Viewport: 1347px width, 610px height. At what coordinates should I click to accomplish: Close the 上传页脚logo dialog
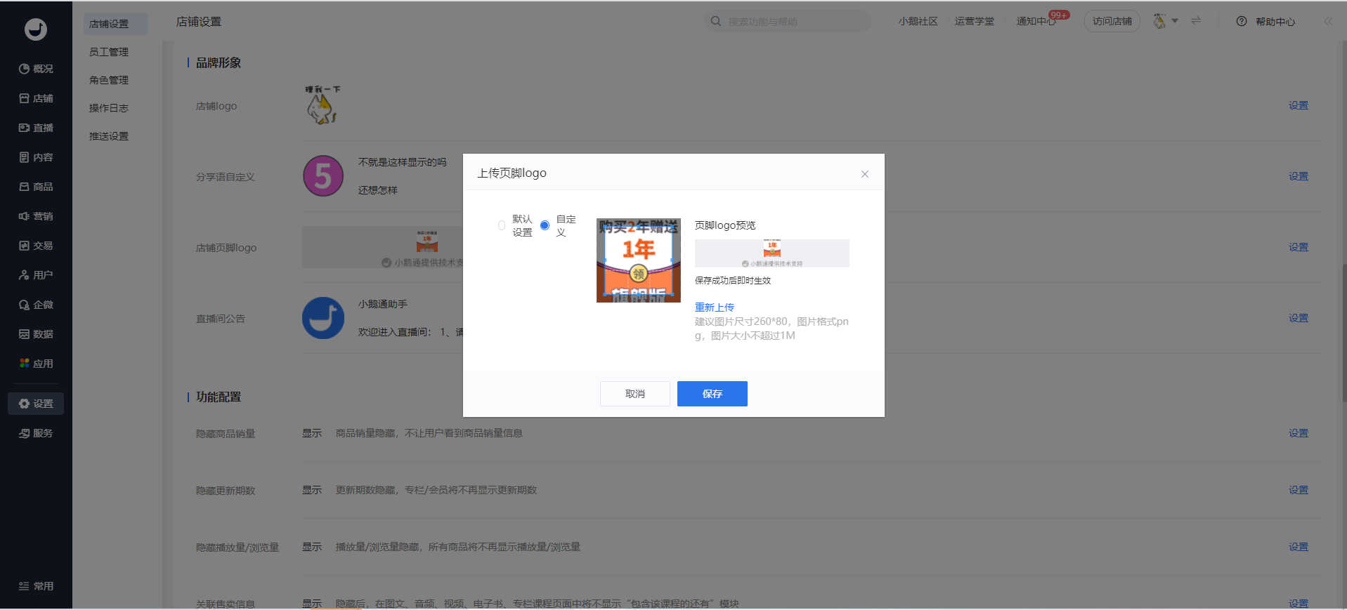click(865, 174)
